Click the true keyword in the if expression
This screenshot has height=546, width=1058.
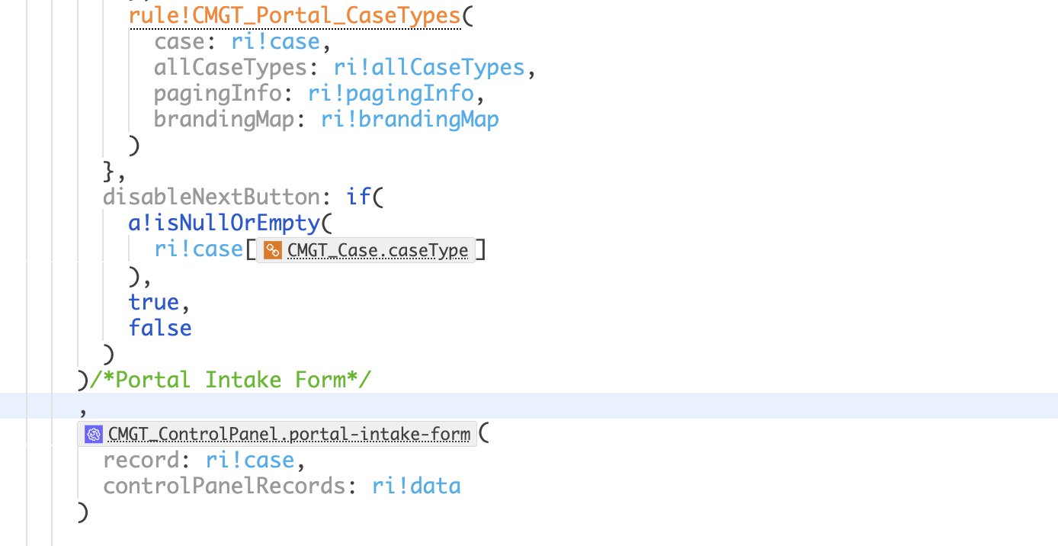click(x=154, y=301)
